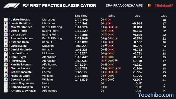Image resolution: width=176 pixels, height=99 pixels.
Task: Click the Belgian flag icon
Action: point(149,5)
